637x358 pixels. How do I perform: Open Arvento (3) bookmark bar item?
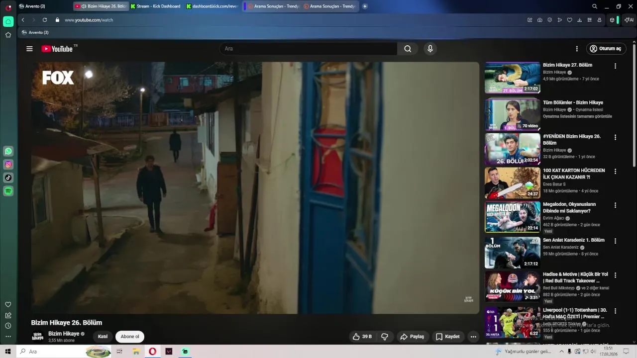click(x=35, y=32)
